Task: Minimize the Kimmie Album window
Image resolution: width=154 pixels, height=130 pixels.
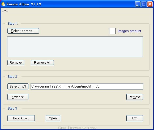Action: point(138,4)
